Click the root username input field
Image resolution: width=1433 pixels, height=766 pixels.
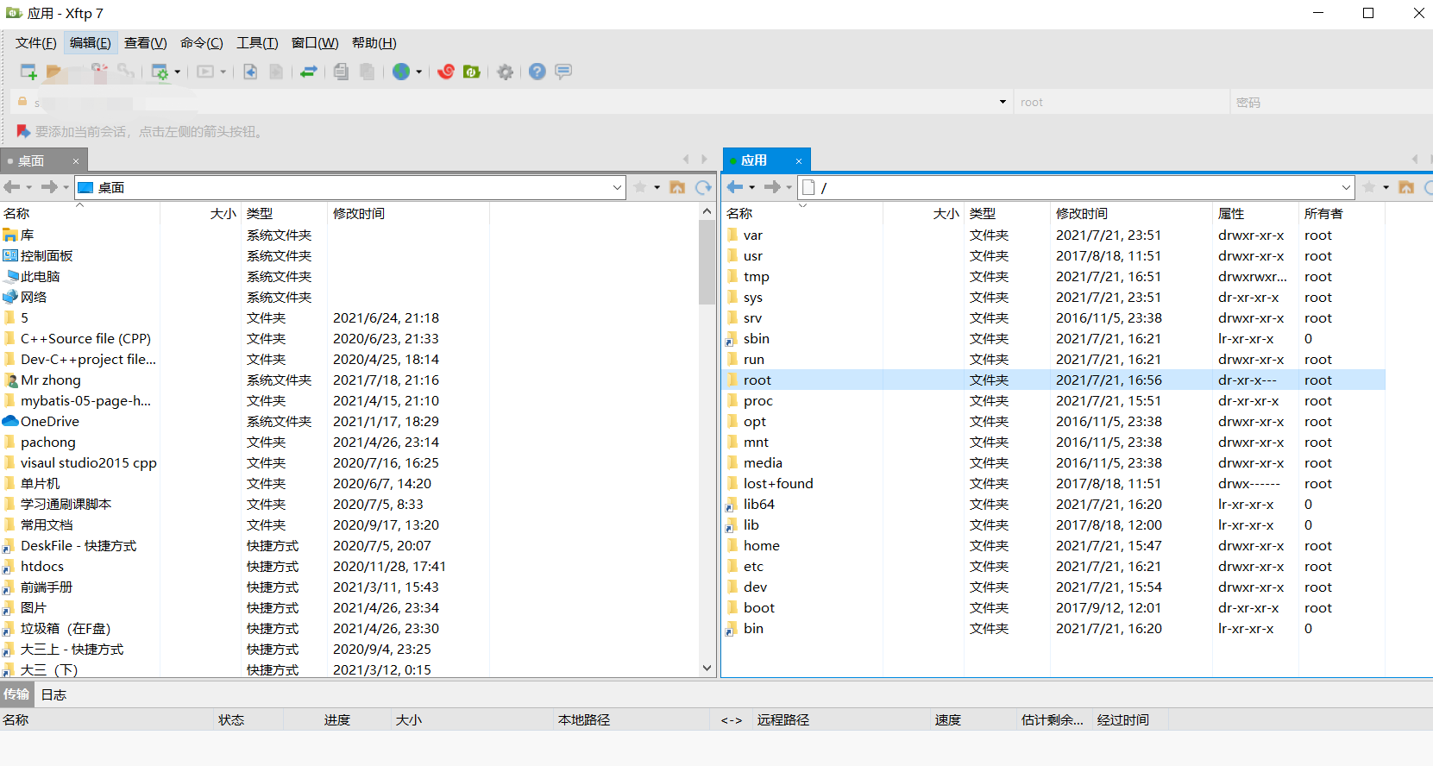click(1122, 102)
